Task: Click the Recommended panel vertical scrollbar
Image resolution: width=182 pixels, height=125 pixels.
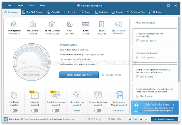Action: [x=179, y=49]
